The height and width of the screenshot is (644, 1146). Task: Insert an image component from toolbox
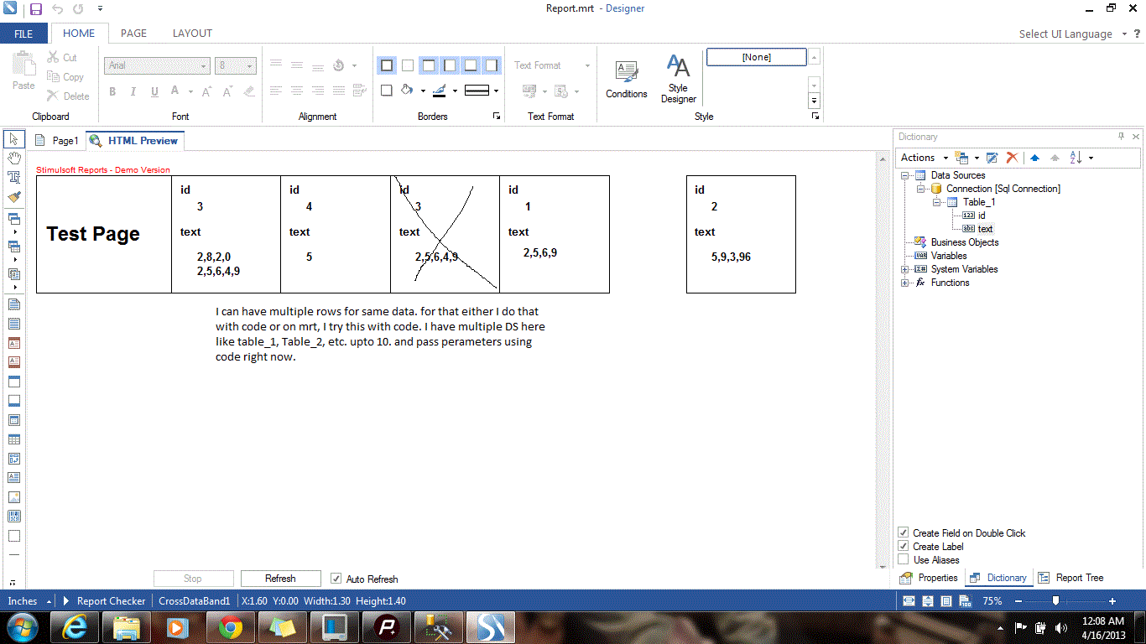(14, 496)
